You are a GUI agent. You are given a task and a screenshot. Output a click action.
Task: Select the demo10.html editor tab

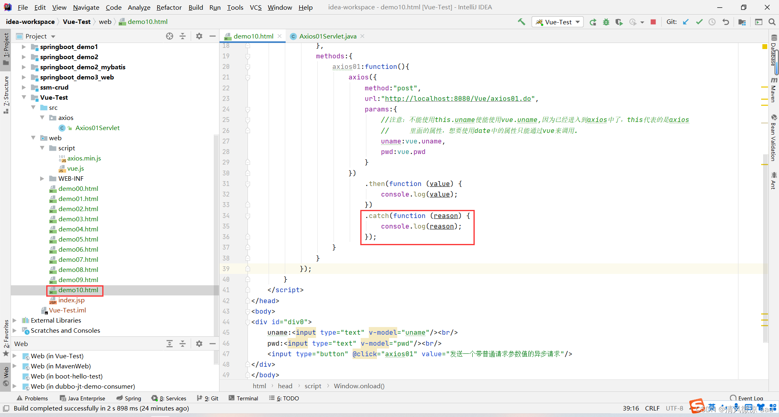click(x=253, y=36)
